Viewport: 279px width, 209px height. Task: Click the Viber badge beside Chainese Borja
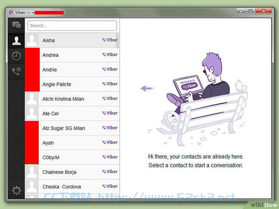[x=110, y=171]
